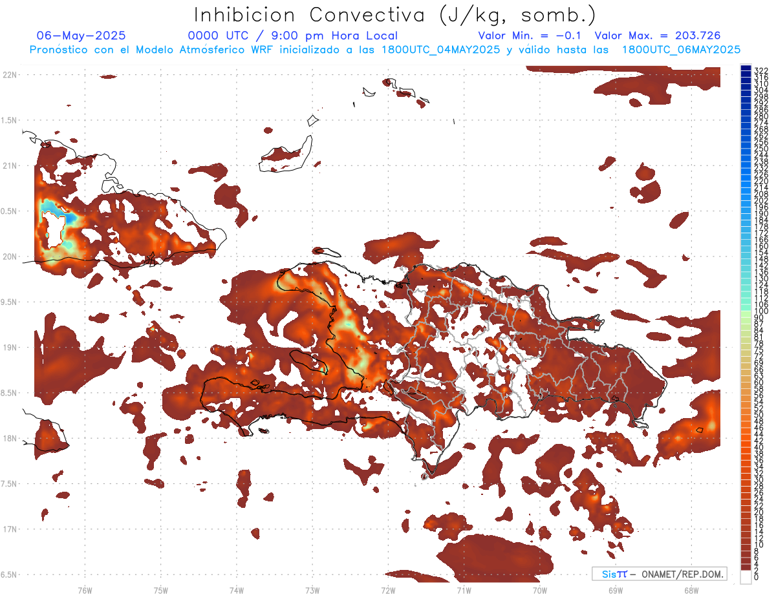Screen dimensions: 776x599
Task: Click the '18N' latitude label
Action: (x=10, y=438)
